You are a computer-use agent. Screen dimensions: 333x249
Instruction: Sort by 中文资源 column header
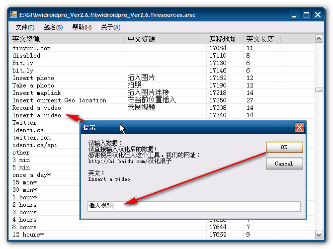click(x=165, y=39)
